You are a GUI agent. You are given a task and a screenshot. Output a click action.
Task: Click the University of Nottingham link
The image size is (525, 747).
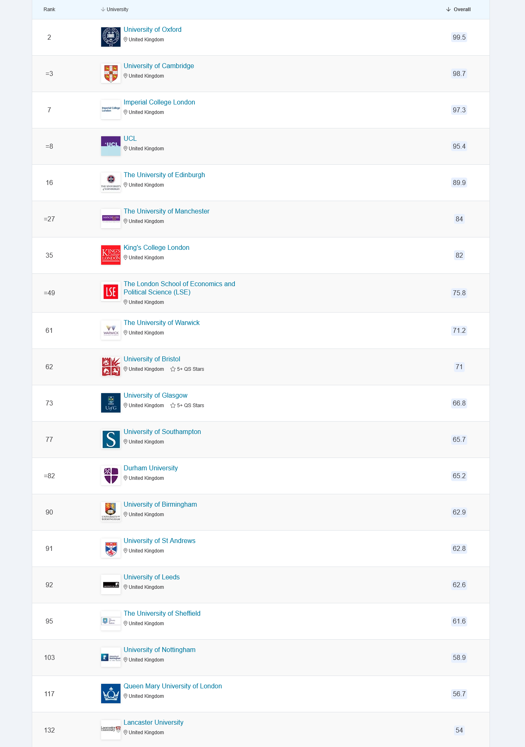(159, 650)
